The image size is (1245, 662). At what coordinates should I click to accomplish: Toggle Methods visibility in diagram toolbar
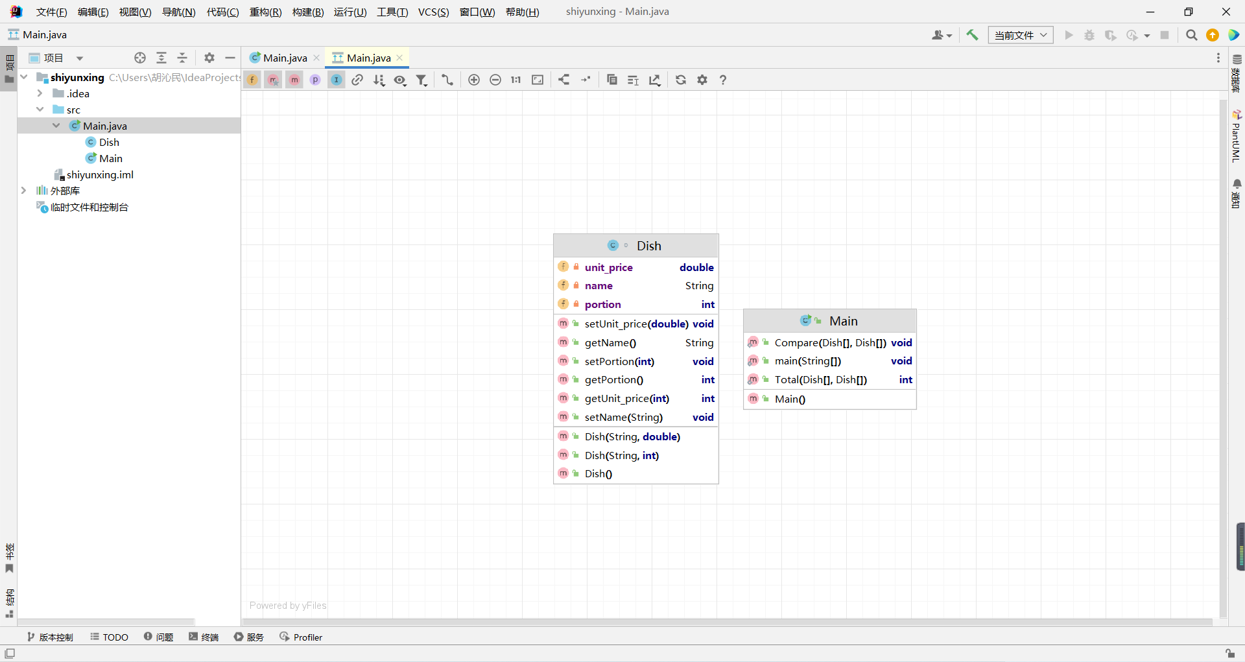point(294,80)
